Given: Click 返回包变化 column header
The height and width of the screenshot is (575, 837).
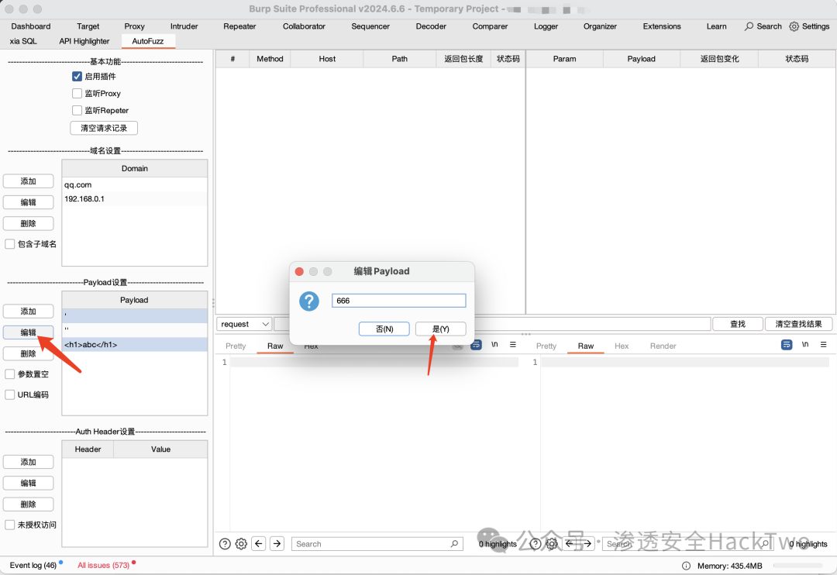Looking at the screenshot, I should click(719, 59).
